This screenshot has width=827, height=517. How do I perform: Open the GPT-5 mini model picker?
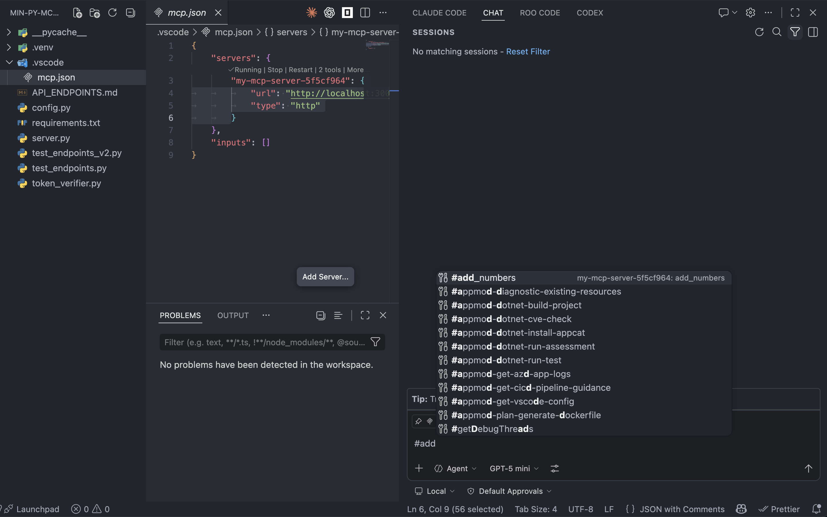(x=514, y=468)
